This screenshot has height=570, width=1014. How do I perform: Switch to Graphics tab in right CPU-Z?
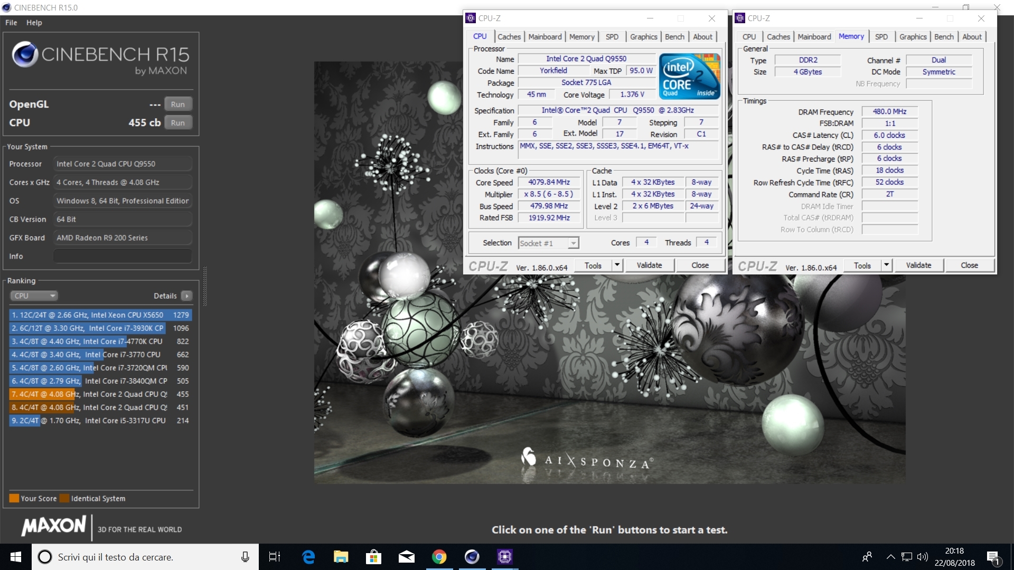tap(913, 36)
